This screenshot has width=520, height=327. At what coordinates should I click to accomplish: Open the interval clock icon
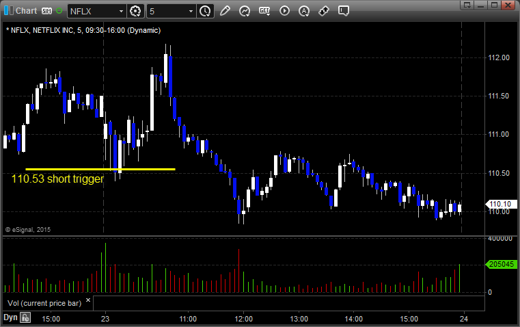pyautogui.click(x=205, y=11)
